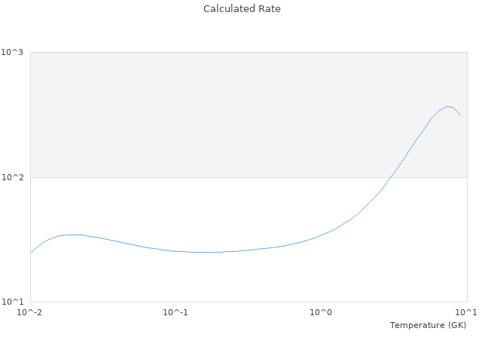Click the "Temperature (GK)" axis label
The width and height of the screenshot is (482, 362).
(x=428, y=325)
